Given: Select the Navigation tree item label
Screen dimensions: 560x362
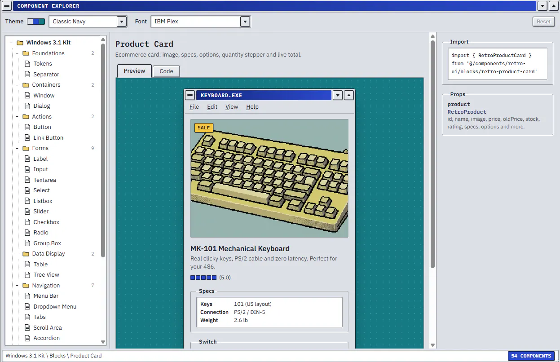Looking at the screenshot, I should click(x=46, y=286).
